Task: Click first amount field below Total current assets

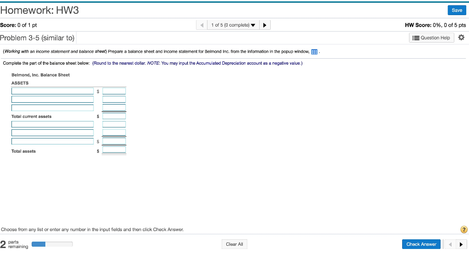Action: click(114, 124)
